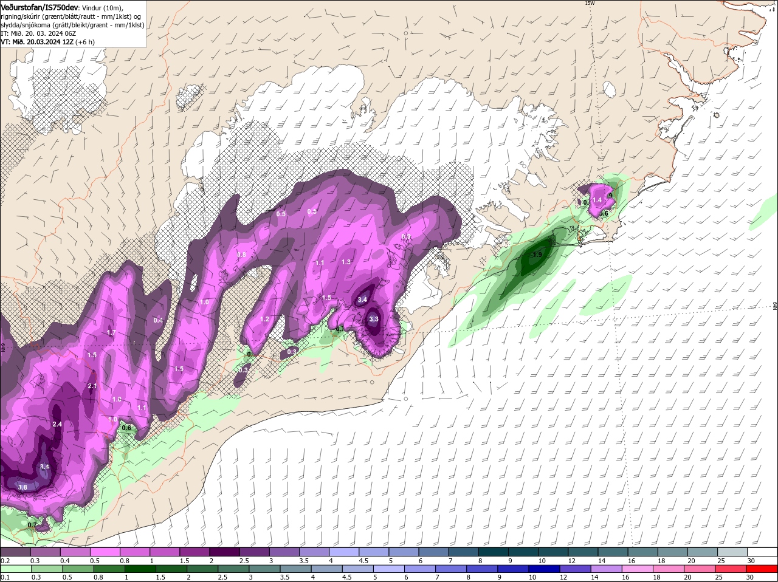Image resolution: width=778 pixels, height=582 pixels.
Task: Click the 3.3 value in the dark purple core
Action: click(x=374, y=319)
